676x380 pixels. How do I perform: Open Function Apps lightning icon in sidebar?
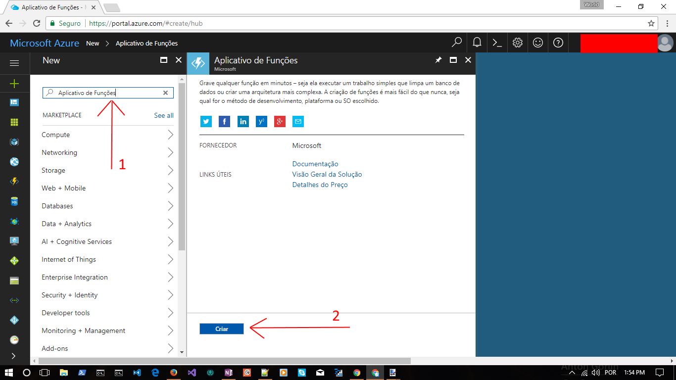pyautogui.click(x=14, y=182)
